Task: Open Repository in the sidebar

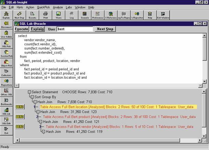Action: [6, 82]
